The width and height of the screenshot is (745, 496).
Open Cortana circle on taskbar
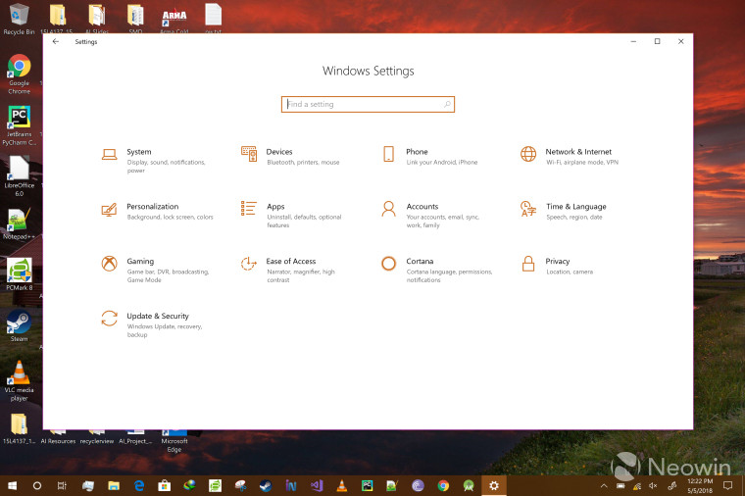37,485
